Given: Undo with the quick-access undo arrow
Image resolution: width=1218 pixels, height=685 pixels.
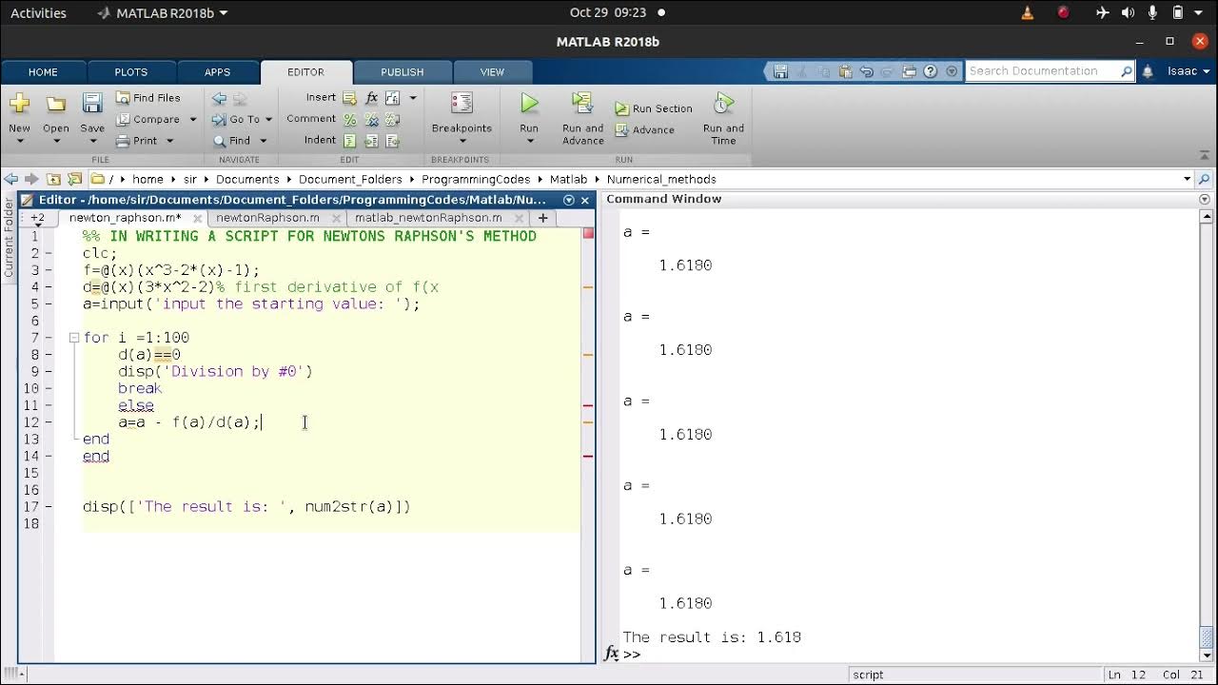Looking at the screenshot, I should pyautogui.click(x=866, y=71).
